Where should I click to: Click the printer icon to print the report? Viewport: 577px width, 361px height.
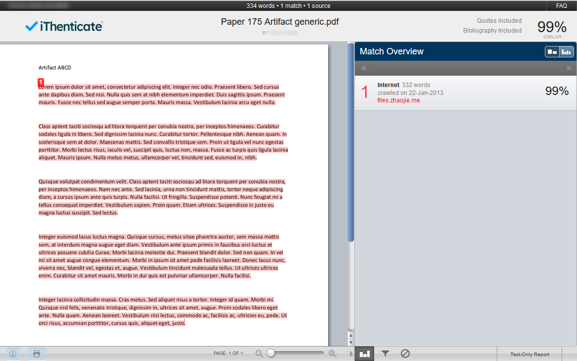37,354
